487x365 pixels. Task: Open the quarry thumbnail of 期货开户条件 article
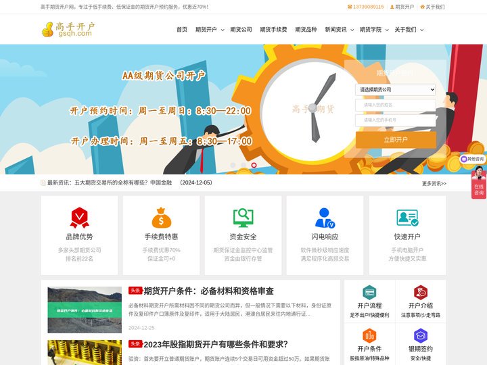coord(85,310)
